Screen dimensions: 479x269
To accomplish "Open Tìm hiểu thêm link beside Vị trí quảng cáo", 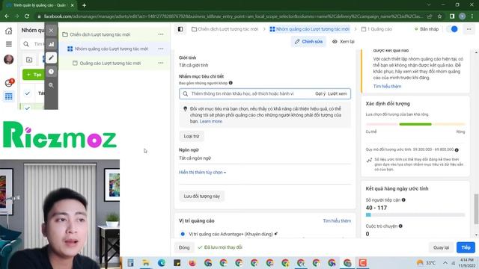I will point(337,221).
